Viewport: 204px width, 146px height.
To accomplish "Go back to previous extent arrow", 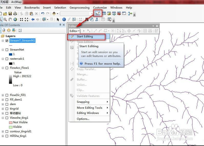I will pyautogui.click(x=33, y=20).
